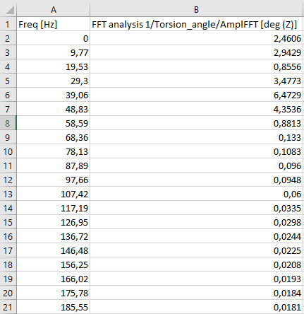Select cell with value 39,06
304x314 pixels.
[x=54, y=95]
